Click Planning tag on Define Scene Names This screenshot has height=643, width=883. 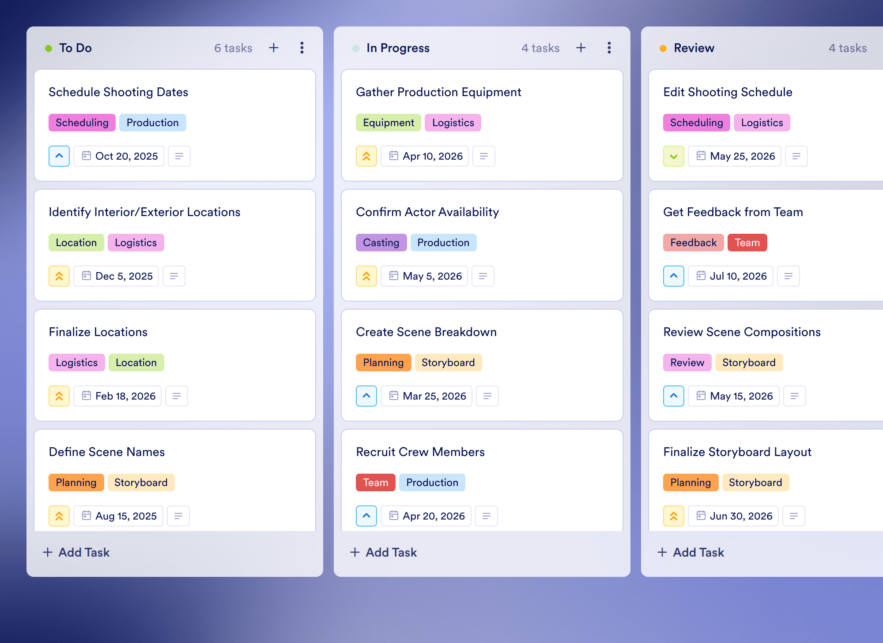pyautogui.click(x=76, y=482)
